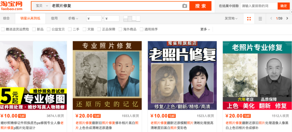Go to next results page arrow
The width and height of the screenshot is (292, 132).
pos(287,18)
